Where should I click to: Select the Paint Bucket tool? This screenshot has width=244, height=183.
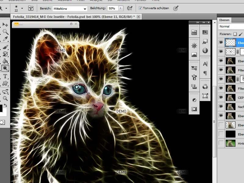(x=5, y=61)
